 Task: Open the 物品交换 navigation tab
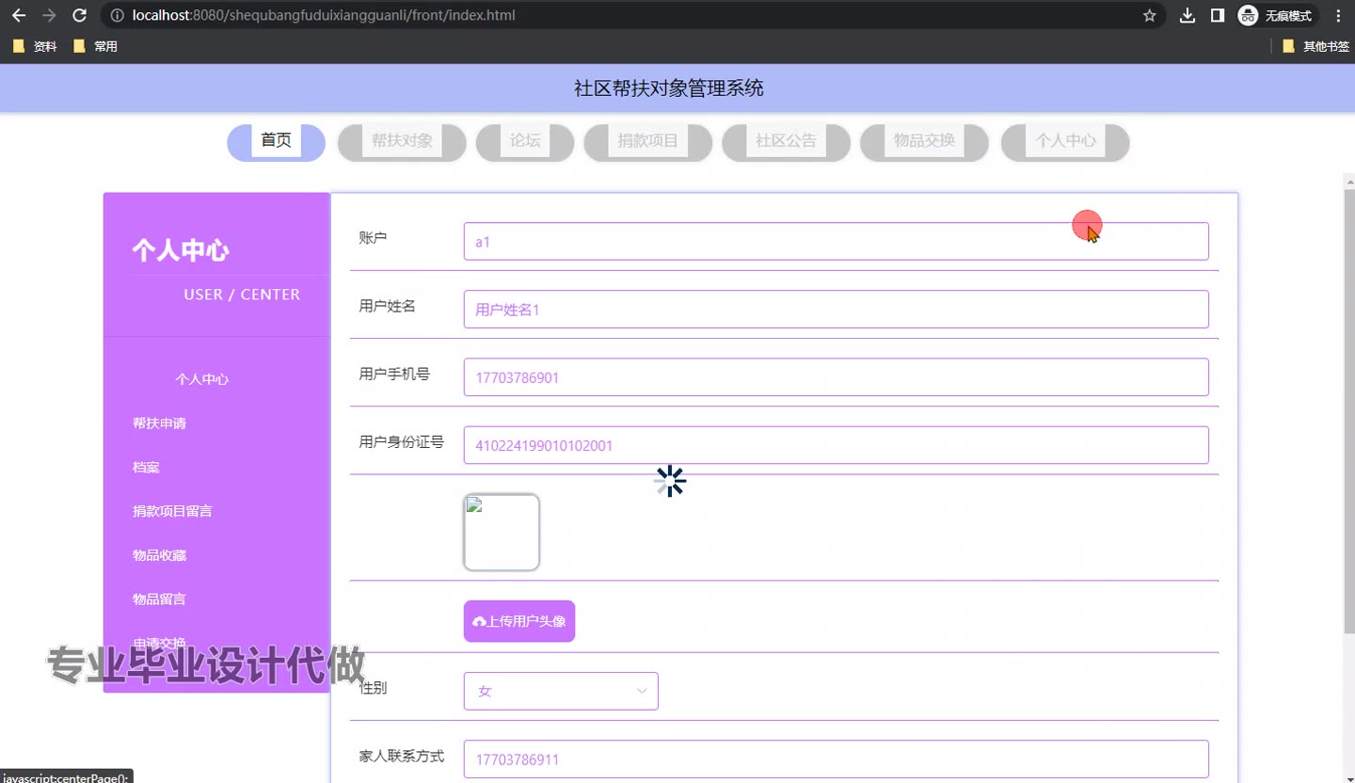coord(924,141)
